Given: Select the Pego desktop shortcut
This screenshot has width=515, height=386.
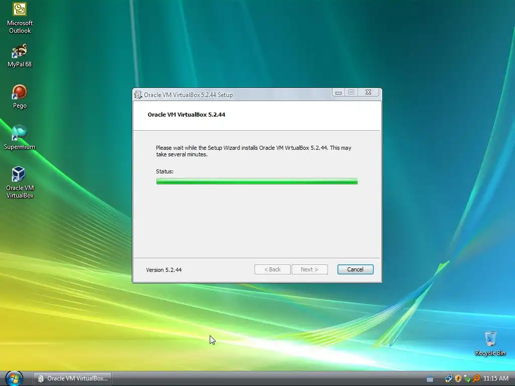Looking at the screenshot, I should (20, 96).
